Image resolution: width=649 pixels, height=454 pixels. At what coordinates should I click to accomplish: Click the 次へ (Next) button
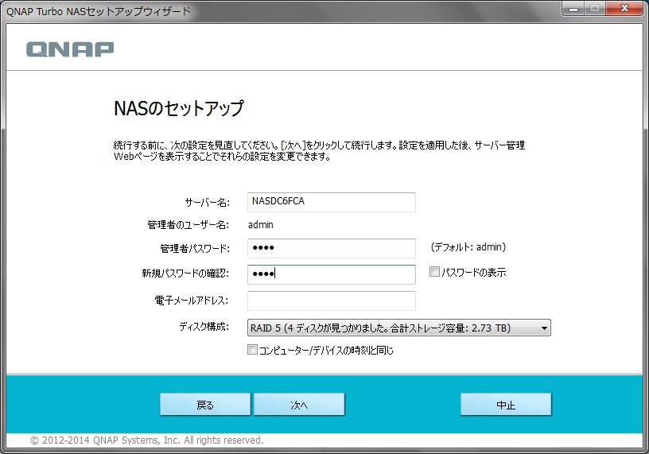pyautogui.click(x=299, y=405)
